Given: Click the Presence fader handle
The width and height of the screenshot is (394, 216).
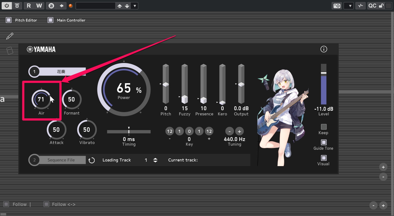Looking at the screenshot, I should 204,100.
